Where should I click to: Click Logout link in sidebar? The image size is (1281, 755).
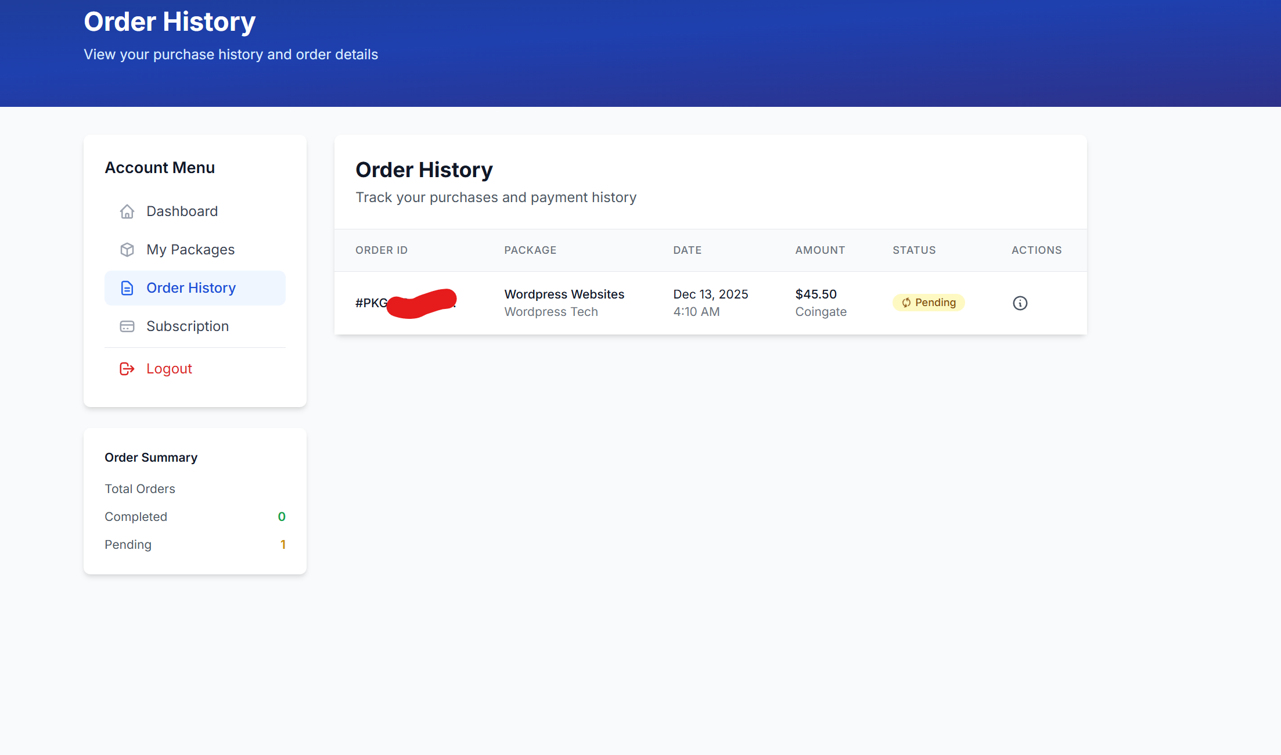[x=195, y=369]
